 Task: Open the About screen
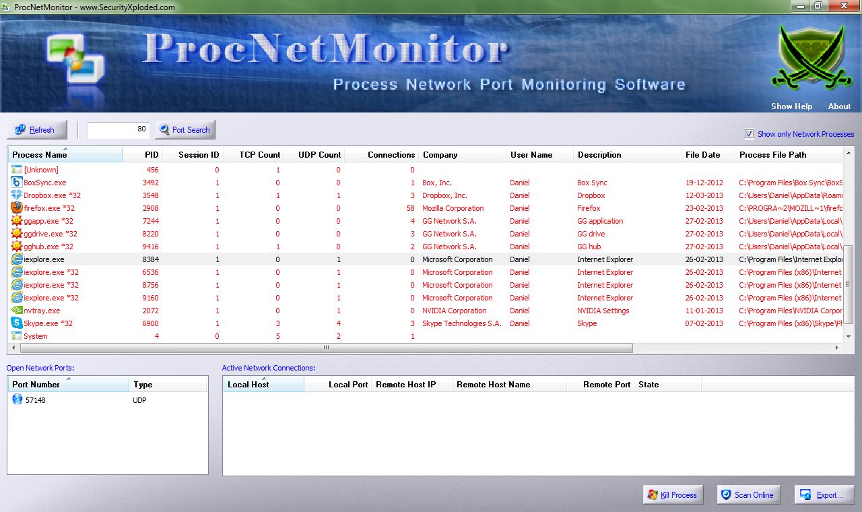click(839, 106)
